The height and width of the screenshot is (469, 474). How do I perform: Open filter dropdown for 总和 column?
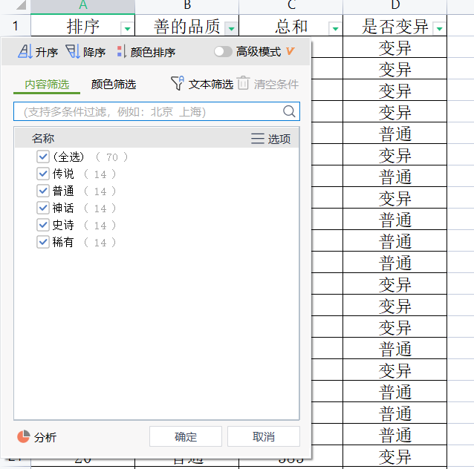(x=335, y=29)
